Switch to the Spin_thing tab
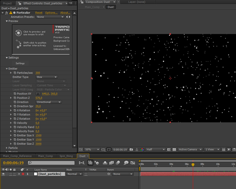This screenshot has width=236, height=189. [66, 156]
